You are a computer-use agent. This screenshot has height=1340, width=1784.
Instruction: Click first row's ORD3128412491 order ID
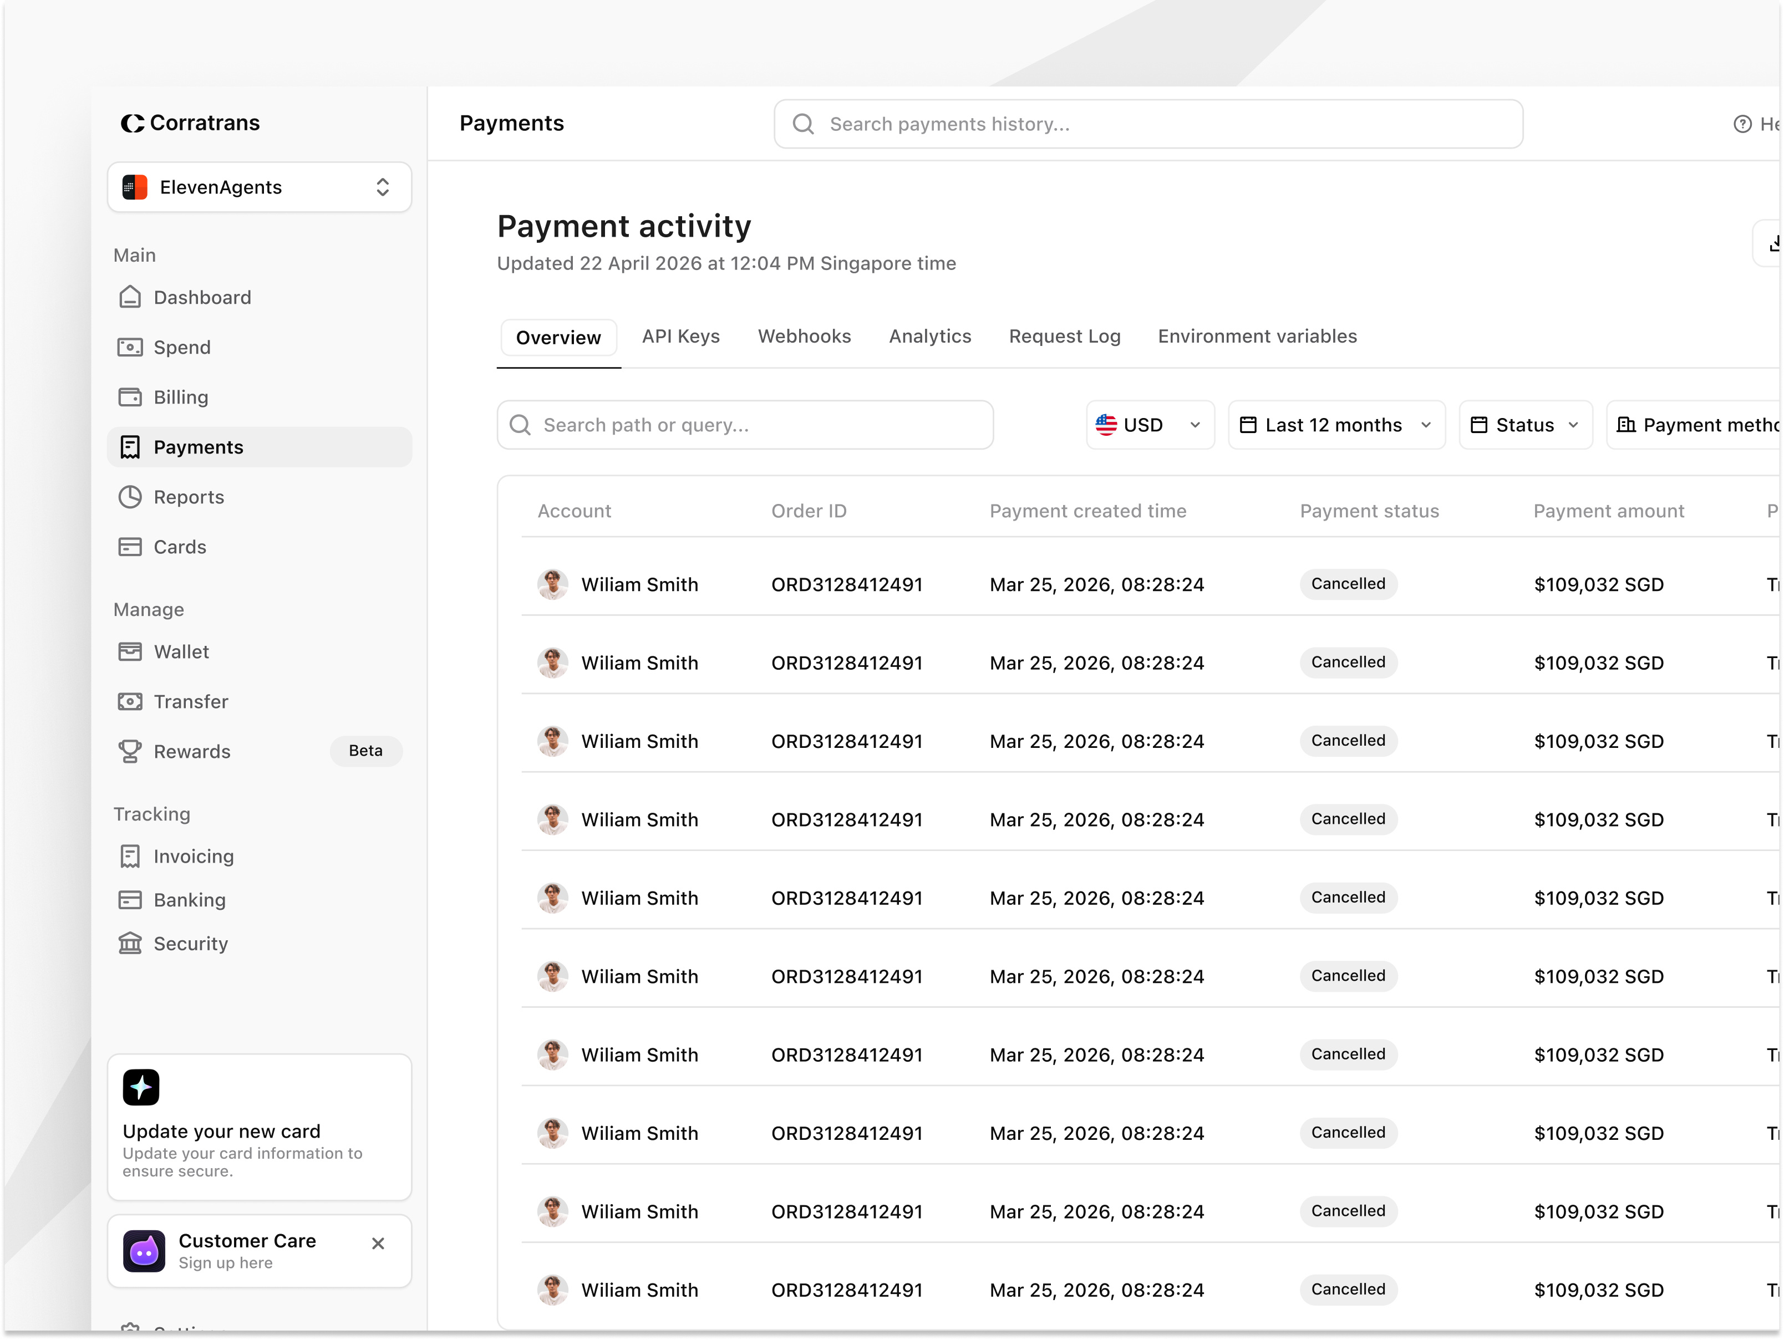click(847, 584)
